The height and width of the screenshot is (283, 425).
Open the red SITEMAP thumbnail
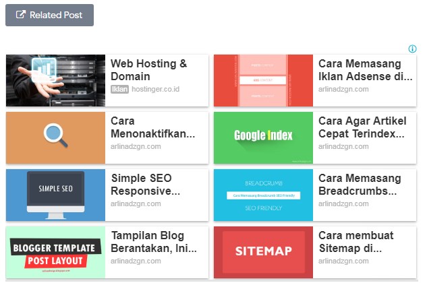(263, 253)
